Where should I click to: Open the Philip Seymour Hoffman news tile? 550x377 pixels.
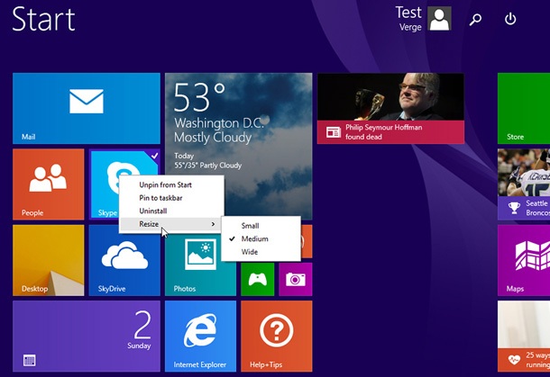(390, 108)
